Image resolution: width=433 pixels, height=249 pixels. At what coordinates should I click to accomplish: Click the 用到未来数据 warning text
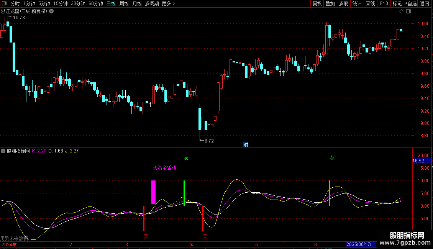14,238
